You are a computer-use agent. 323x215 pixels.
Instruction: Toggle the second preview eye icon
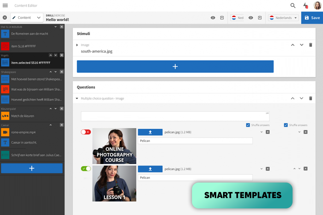pyautogui.click(x=251, y=18)
